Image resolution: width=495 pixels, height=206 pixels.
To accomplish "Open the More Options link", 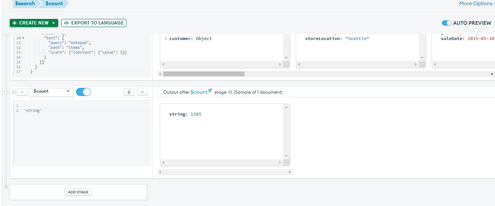I will [476, 4].
